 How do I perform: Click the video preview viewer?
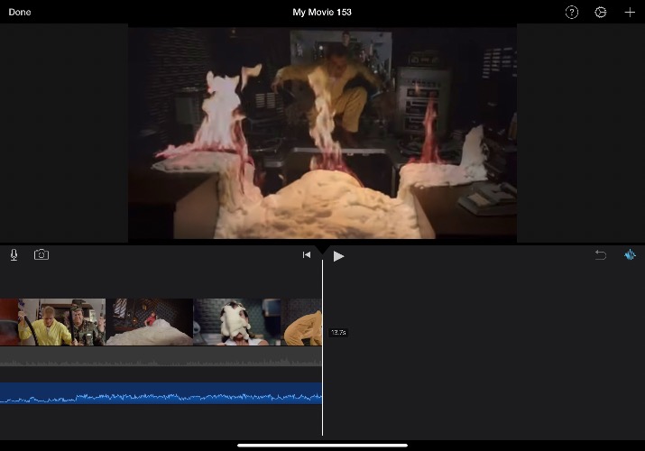322,133
